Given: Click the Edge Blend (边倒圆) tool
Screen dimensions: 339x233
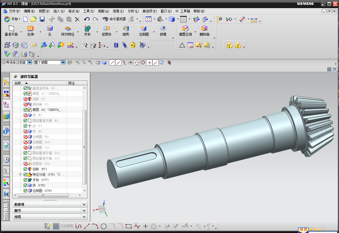Looking at the screenshot, I should [144, 29].
